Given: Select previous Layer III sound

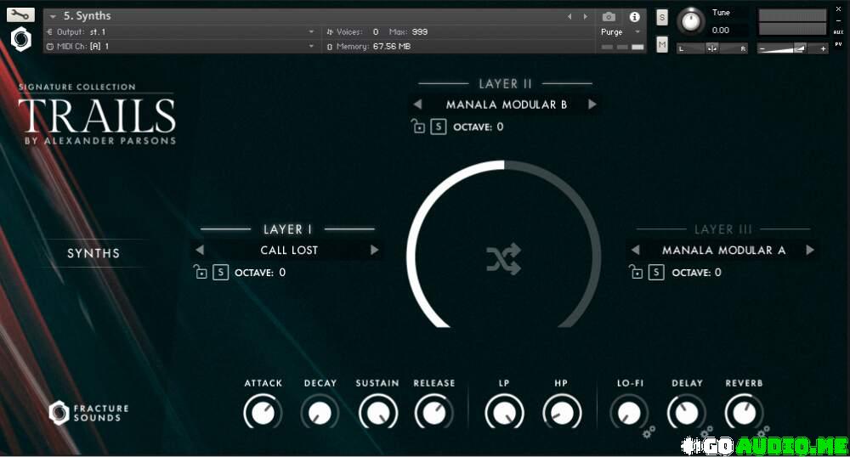Looking at the screenshot, I should point(635,250).
